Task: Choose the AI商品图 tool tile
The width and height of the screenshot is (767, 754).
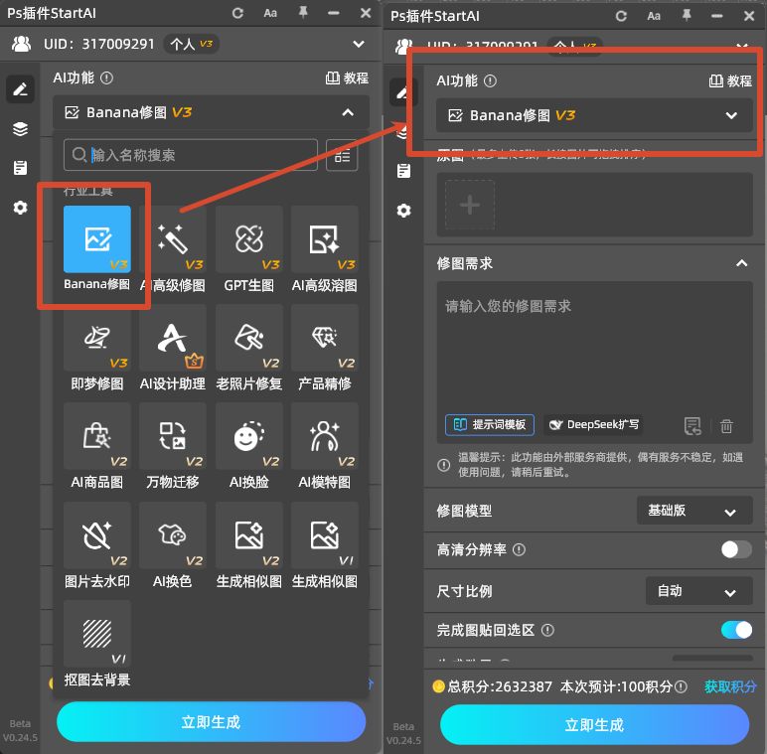Action: point(96,436)
